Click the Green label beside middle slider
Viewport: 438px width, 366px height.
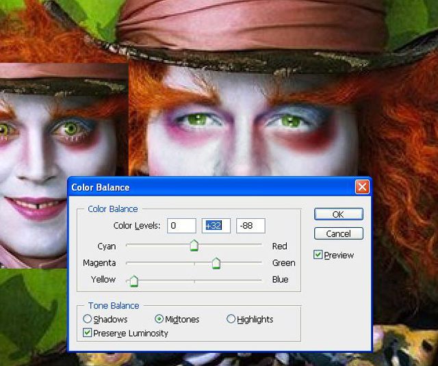(283, 263)
